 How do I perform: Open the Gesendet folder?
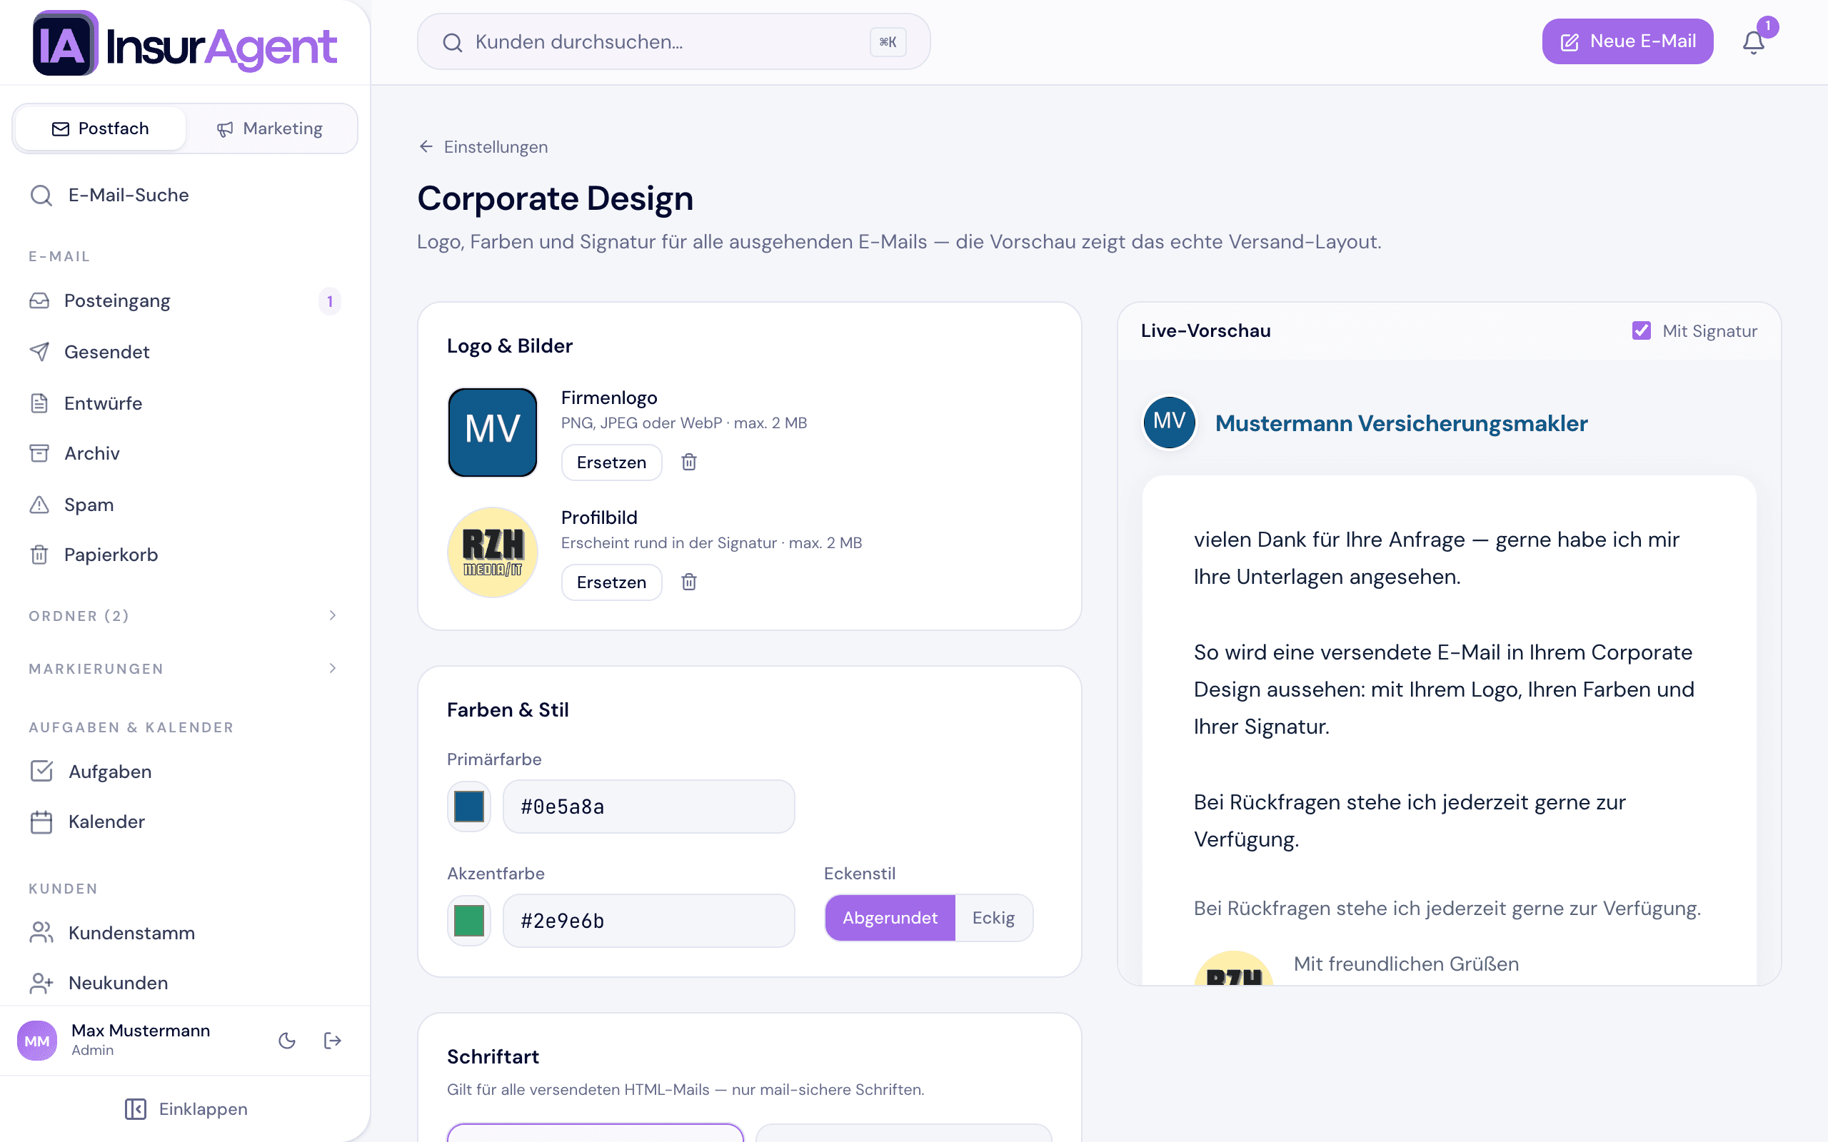point(184,352)
